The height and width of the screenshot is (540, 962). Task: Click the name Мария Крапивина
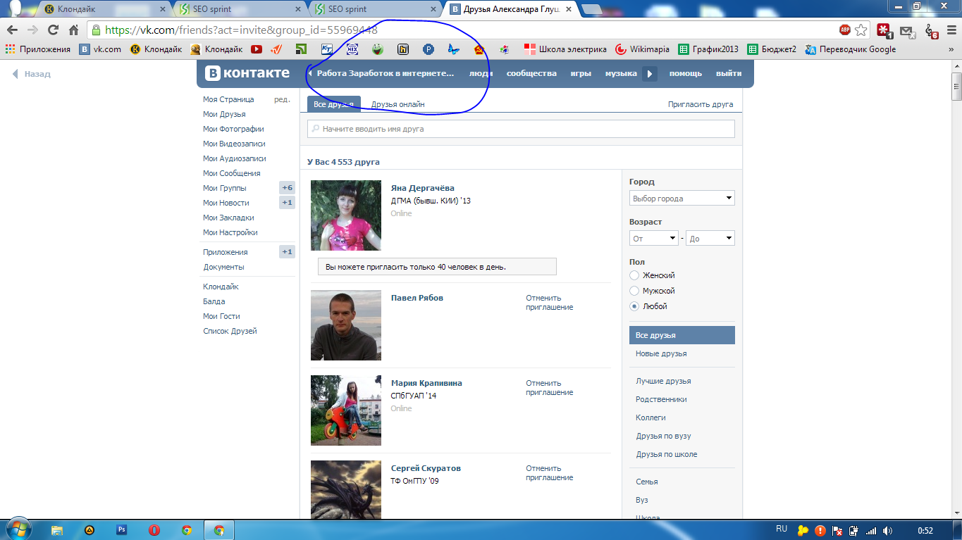pos(426,383)
